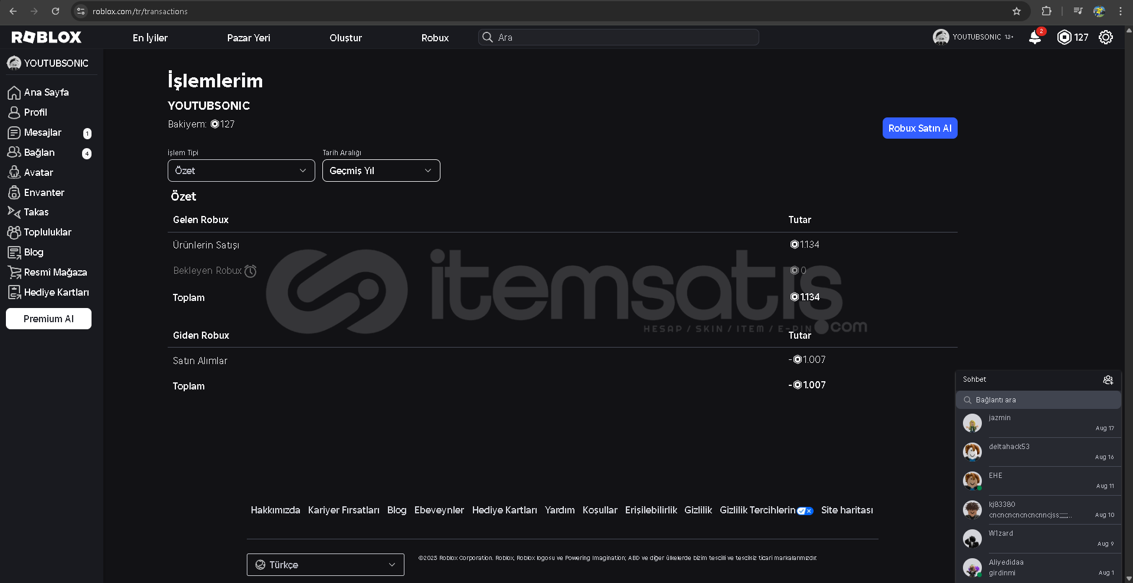The image size is (1133, 583).
Task: Open the Oluştur navigation item
Action: coord(345,38)
